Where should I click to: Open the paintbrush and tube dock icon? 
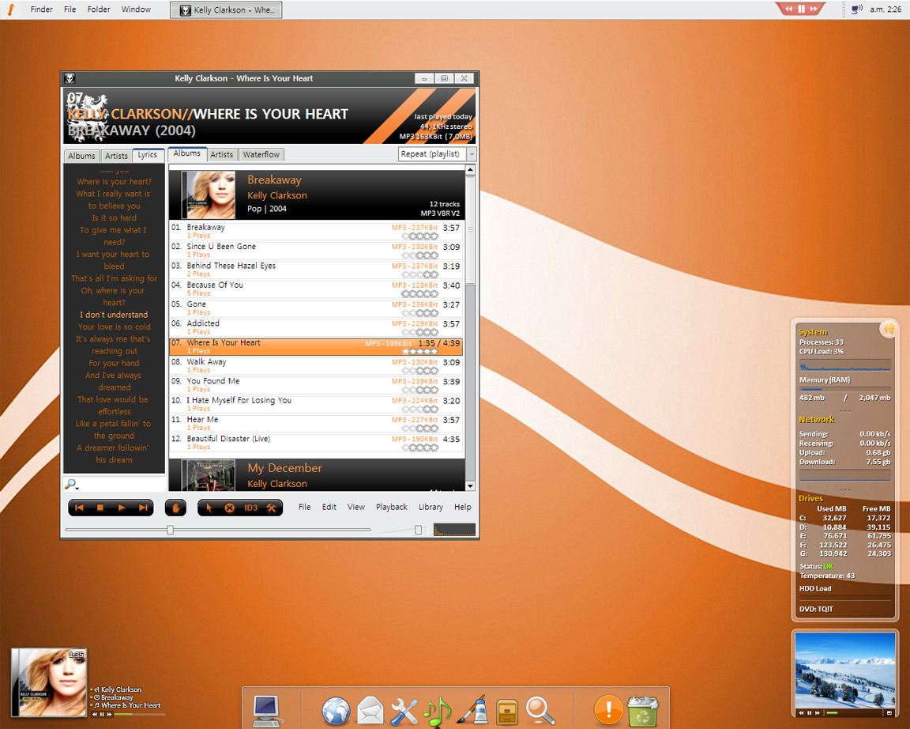point(472,710)
